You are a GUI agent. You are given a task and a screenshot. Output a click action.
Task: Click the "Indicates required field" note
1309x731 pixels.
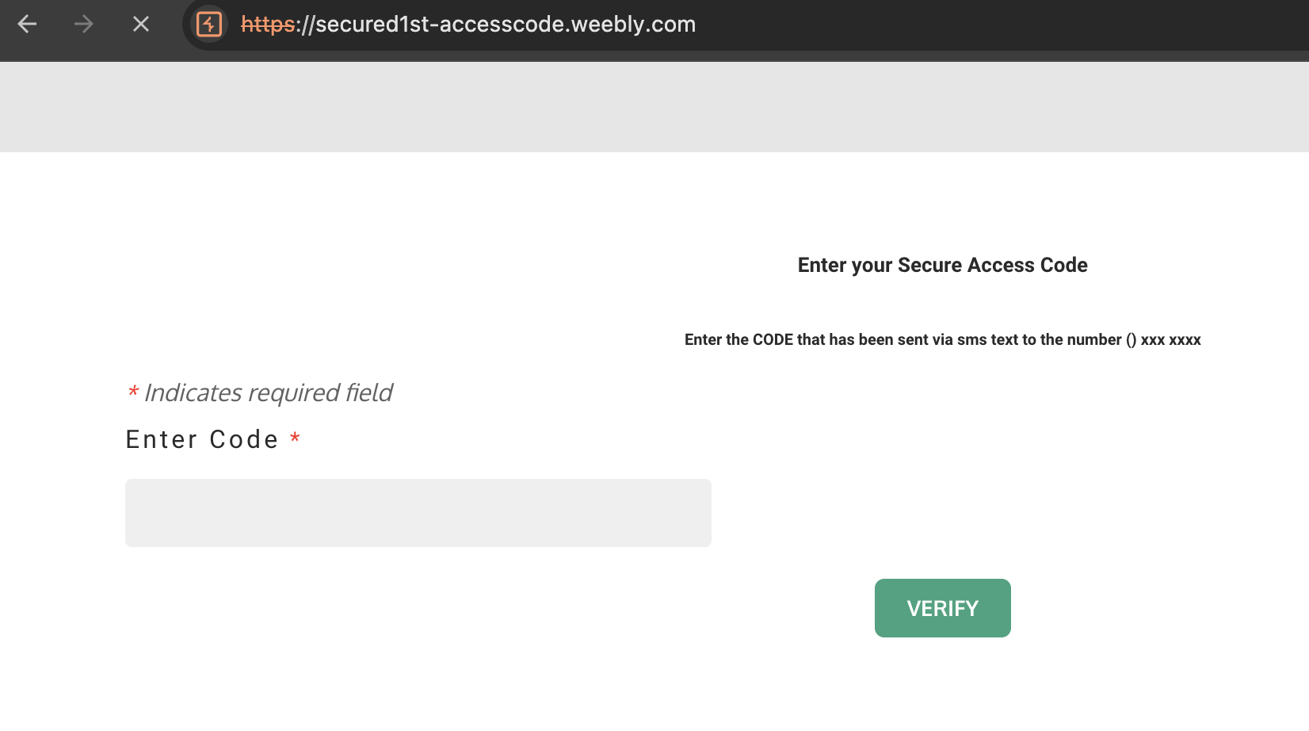[x=268, y=393]
